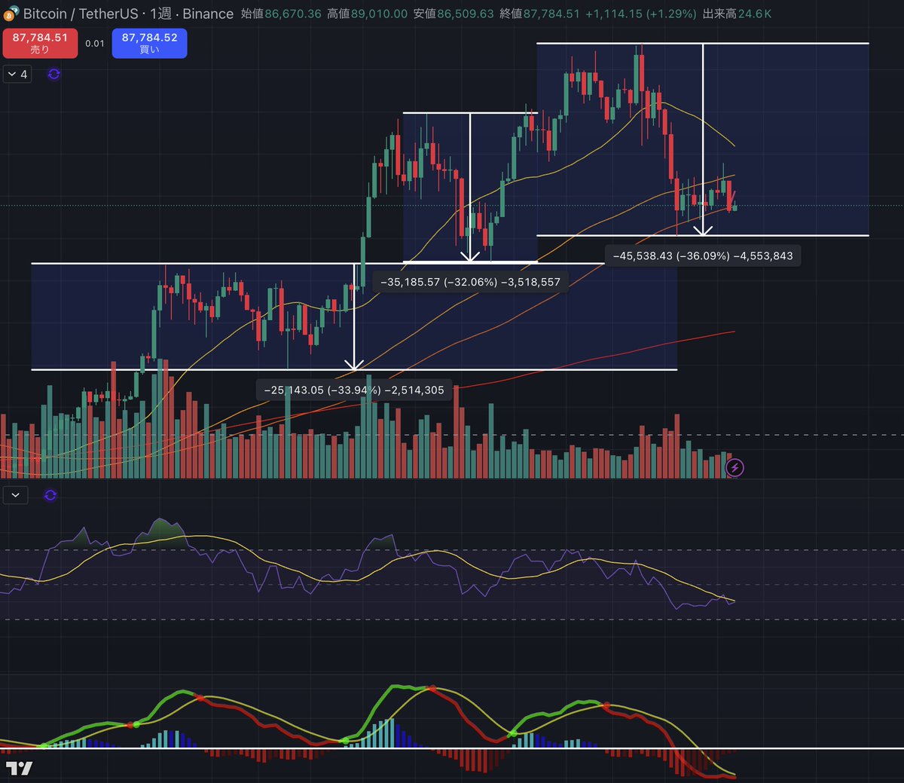Click the Bitcoin symbol logo icon
The image size is (904, 783).
coord(11,14)
